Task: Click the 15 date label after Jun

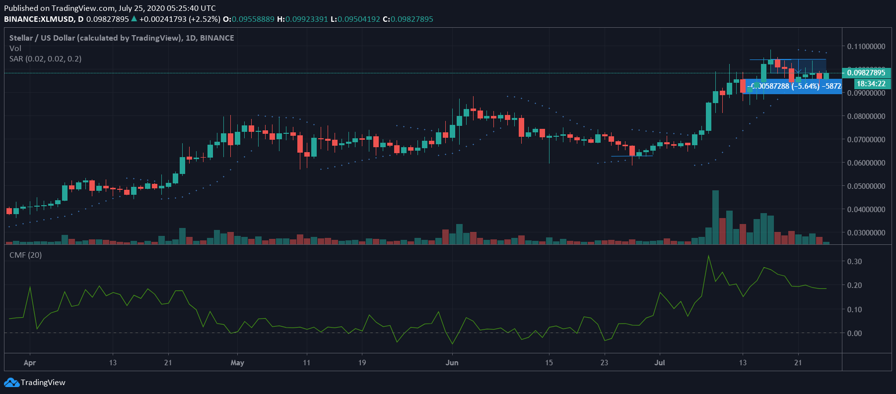Action: click(549, 363)
